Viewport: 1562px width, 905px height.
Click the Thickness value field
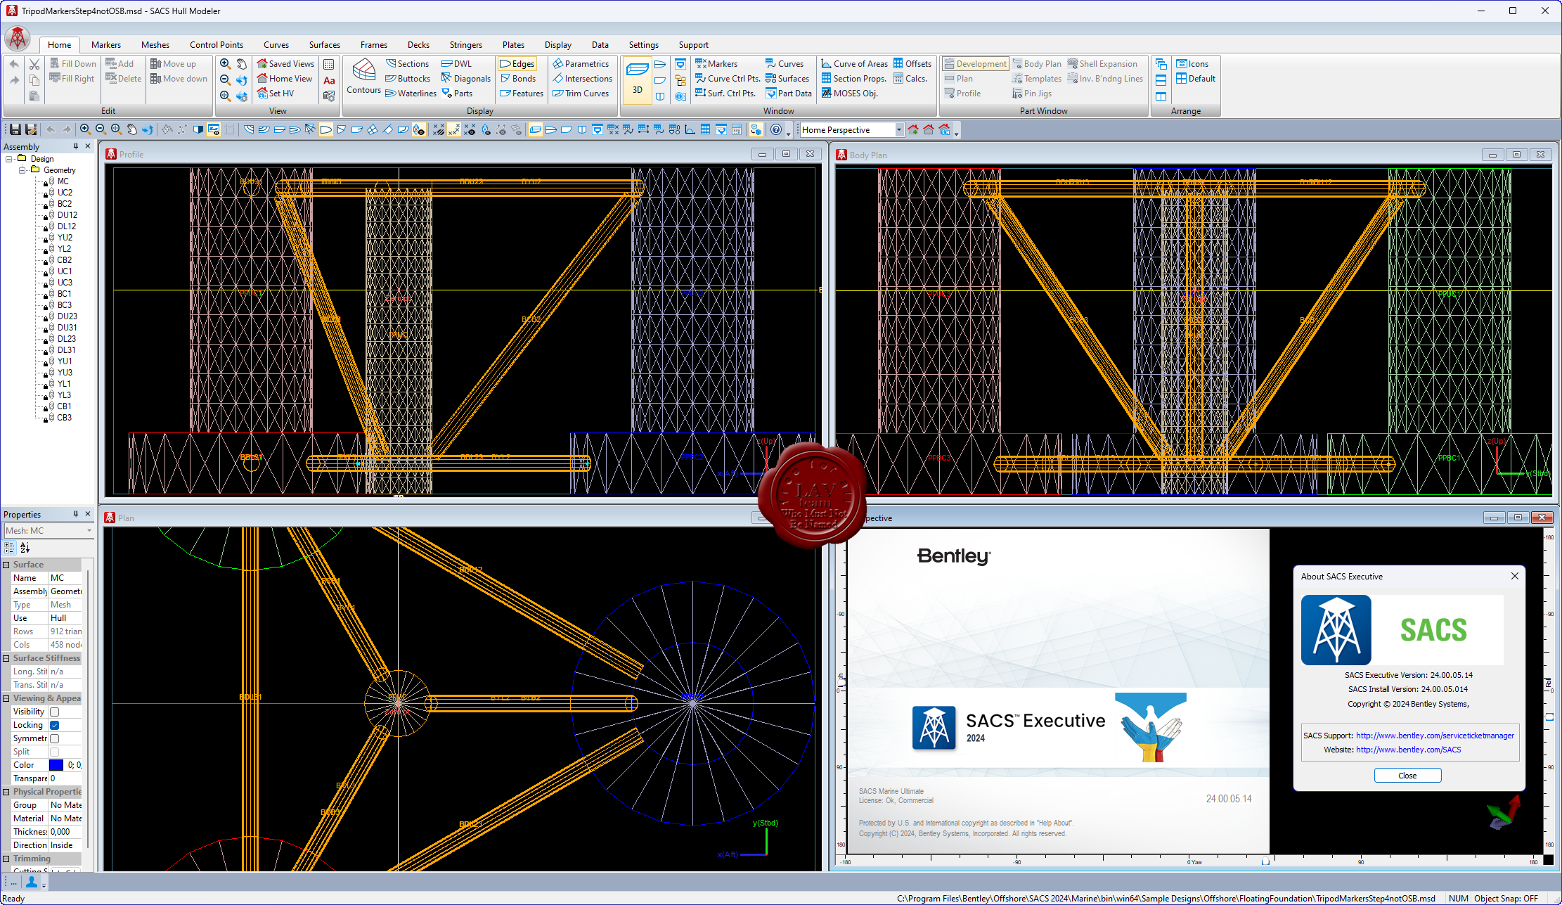pos(65,832)
